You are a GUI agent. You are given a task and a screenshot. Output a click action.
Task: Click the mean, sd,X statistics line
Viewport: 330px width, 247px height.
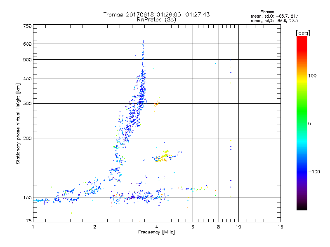(274, 20)
